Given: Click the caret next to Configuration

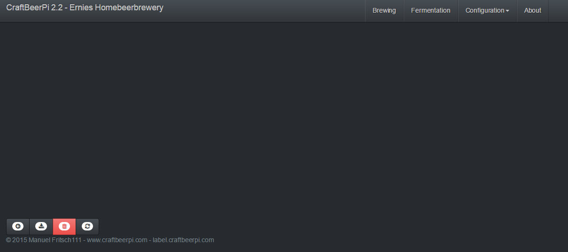Looking at the screenshot, I should pyautogui.click(x=507, y=11).
